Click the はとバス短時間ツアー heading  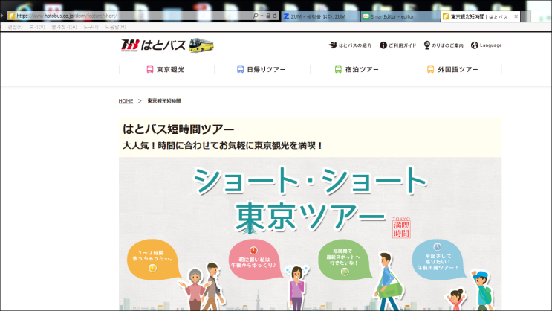coord(178,129)
